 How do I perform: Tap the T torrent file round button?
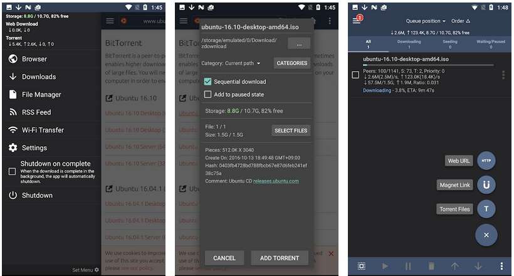(486, 209)
